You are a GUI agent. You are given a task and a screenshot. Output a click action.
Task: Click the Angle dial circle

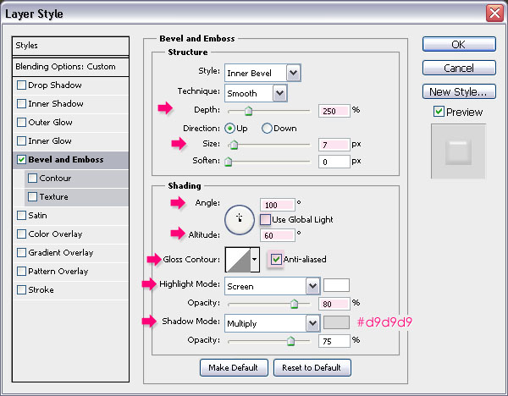pyautogui.click(x=240, y=219)
